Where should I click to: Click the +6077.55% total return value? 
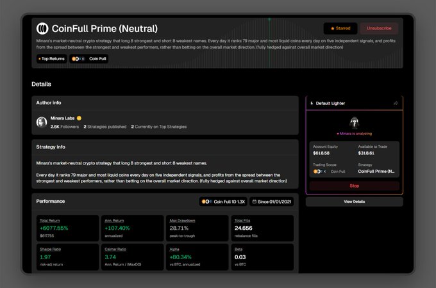tap(54, 228)
